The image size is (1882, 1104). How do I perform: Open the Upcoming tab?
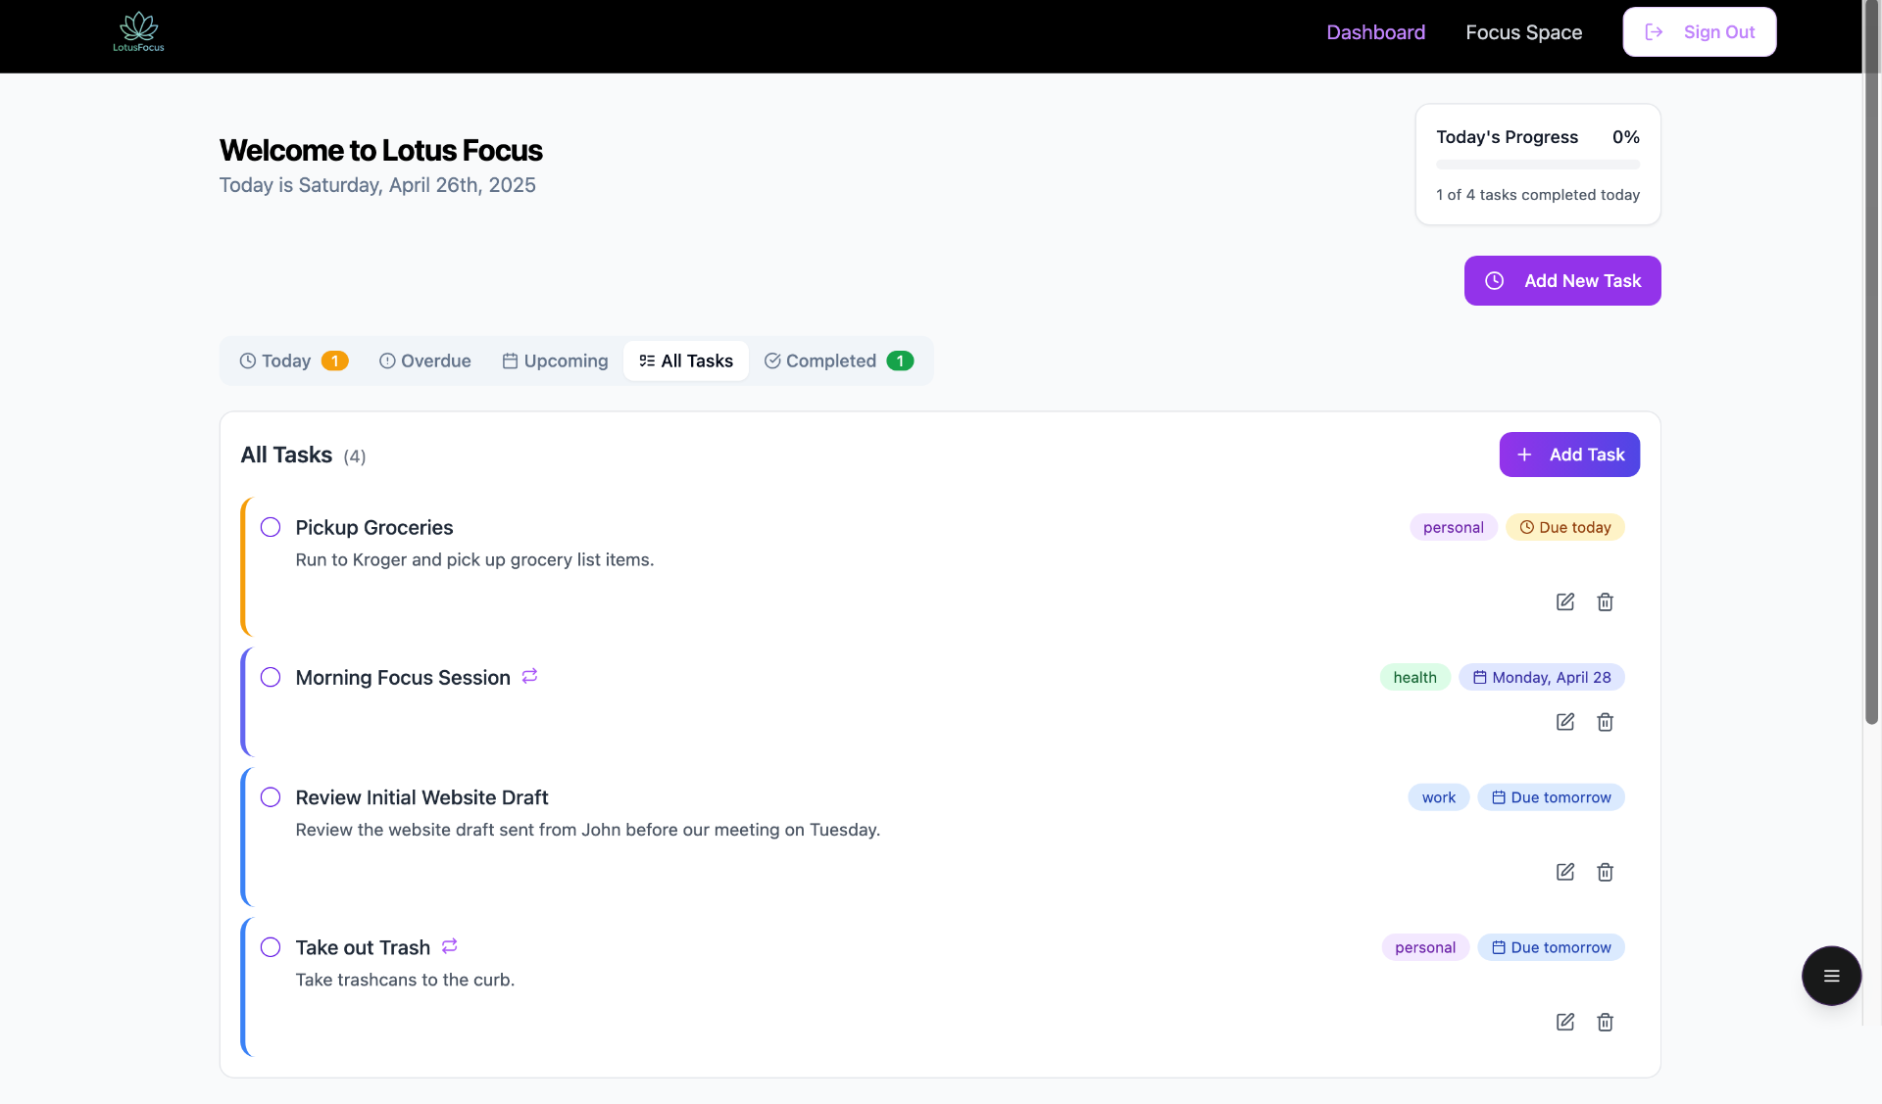pos(554,360)
